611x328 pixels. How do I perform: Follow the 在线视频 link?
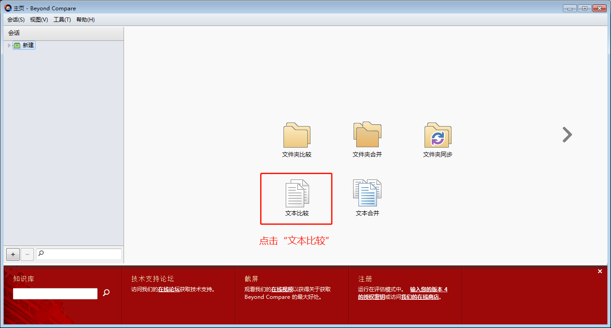pos(282,289)
